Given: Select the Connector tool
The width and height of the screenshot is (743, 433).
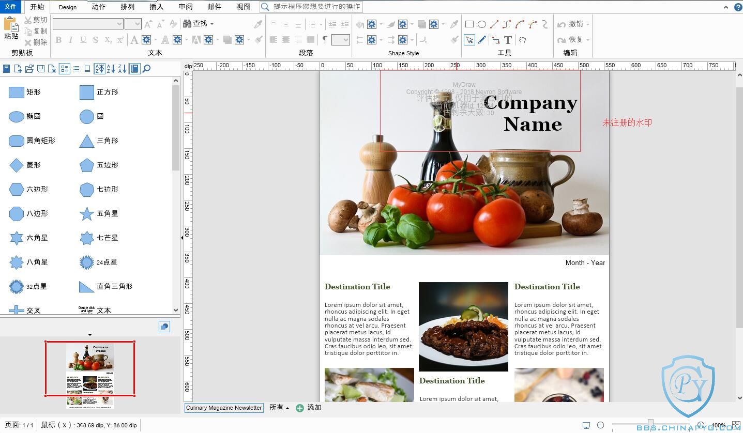Looking at the screenshot, I should [x=496, y=40].
